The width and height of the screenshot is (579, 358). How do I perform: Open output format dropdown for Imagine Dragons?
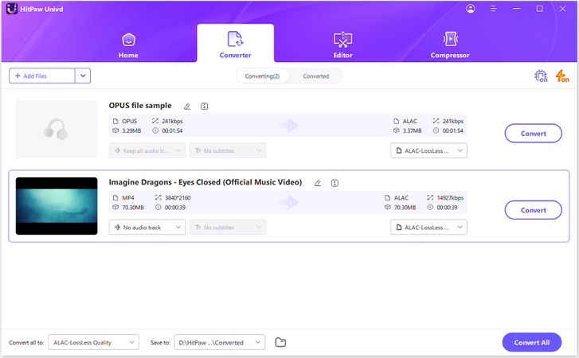pyautogui.click(x=428, y=228)
